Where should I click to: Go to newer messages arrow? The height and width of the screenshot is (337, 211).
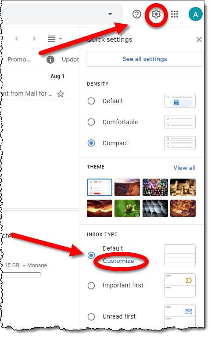point(17,39)
